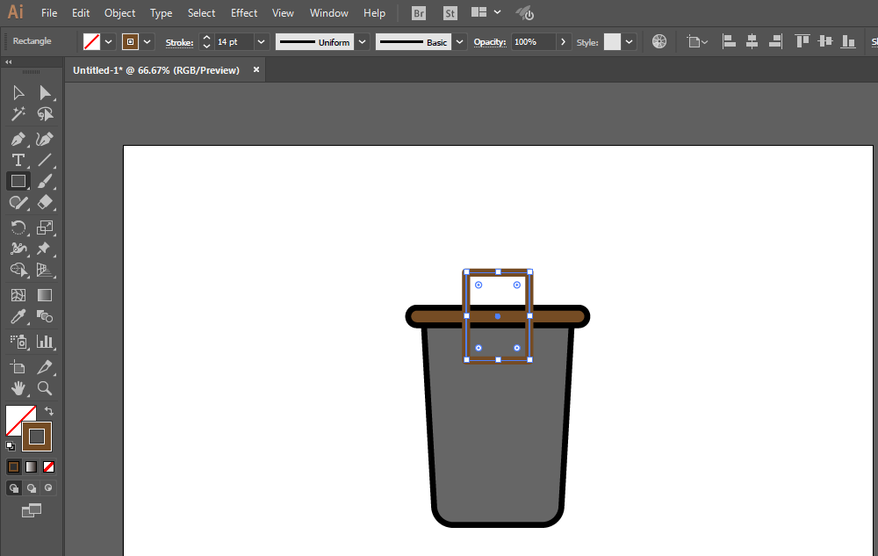Viewport: 878px width, 556px height.
Task: Activate the Eyedropper tool
Action: [x=18, y=317]
